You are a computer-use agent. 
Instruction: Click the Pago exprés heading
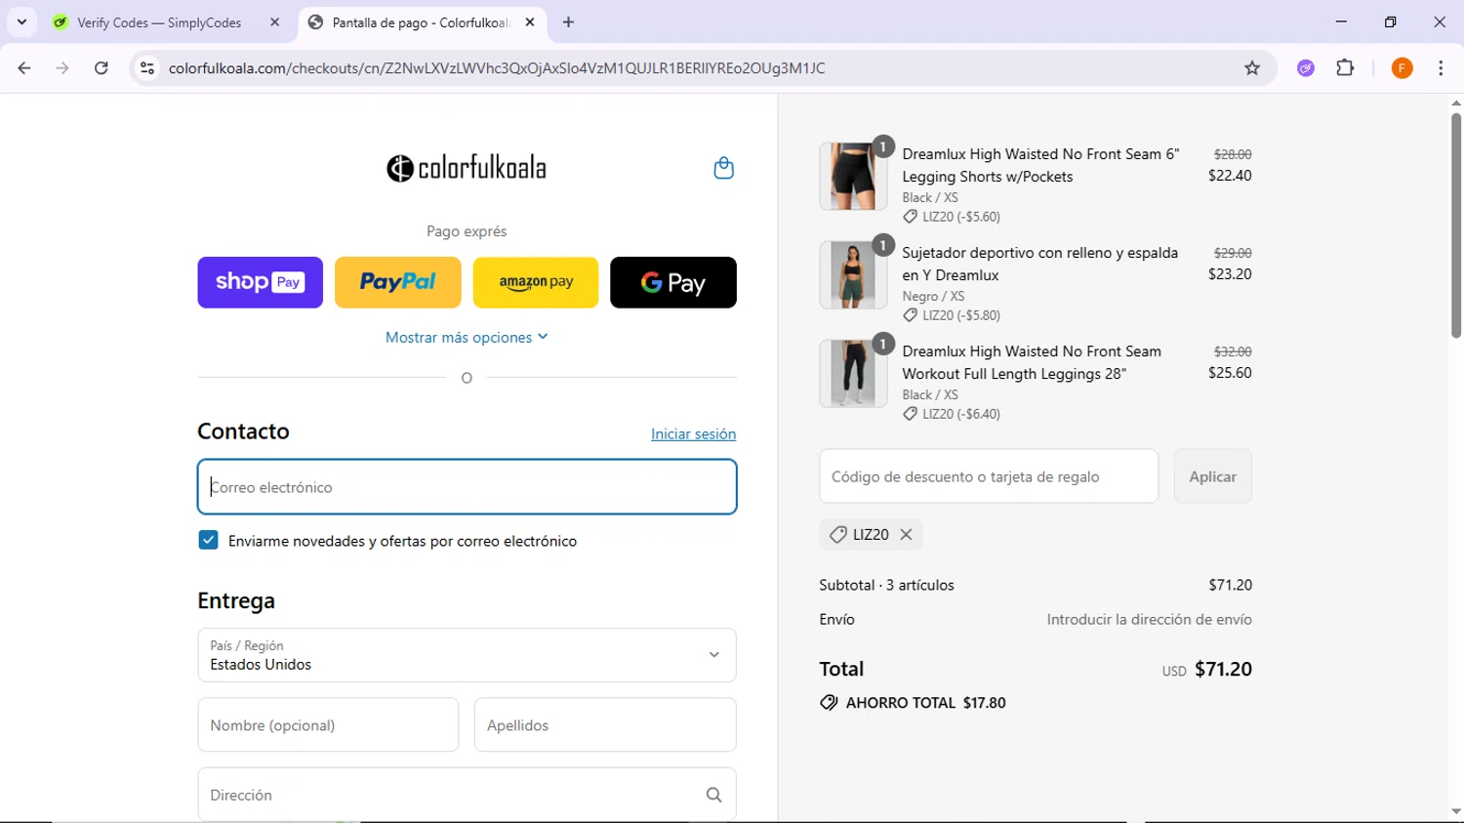click(467, 231)
